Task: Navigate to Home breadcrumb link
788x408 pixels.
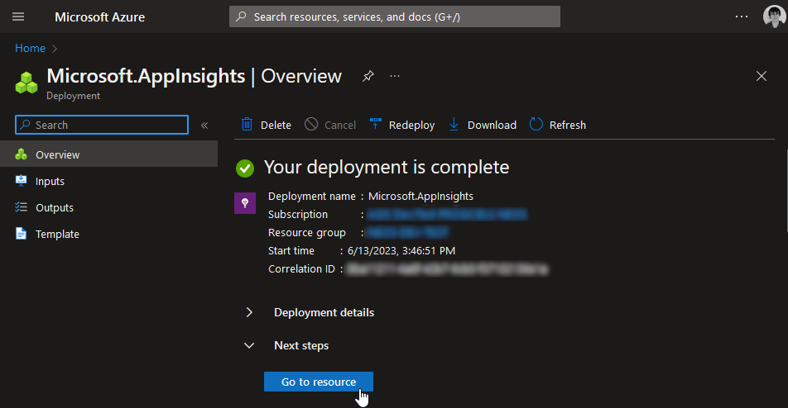Action: [x=30, y=48]
